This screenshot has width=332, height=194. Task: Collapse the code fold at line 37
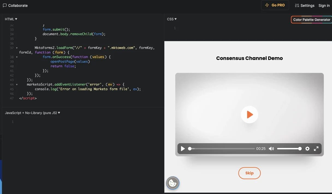(x=17, y=48)
